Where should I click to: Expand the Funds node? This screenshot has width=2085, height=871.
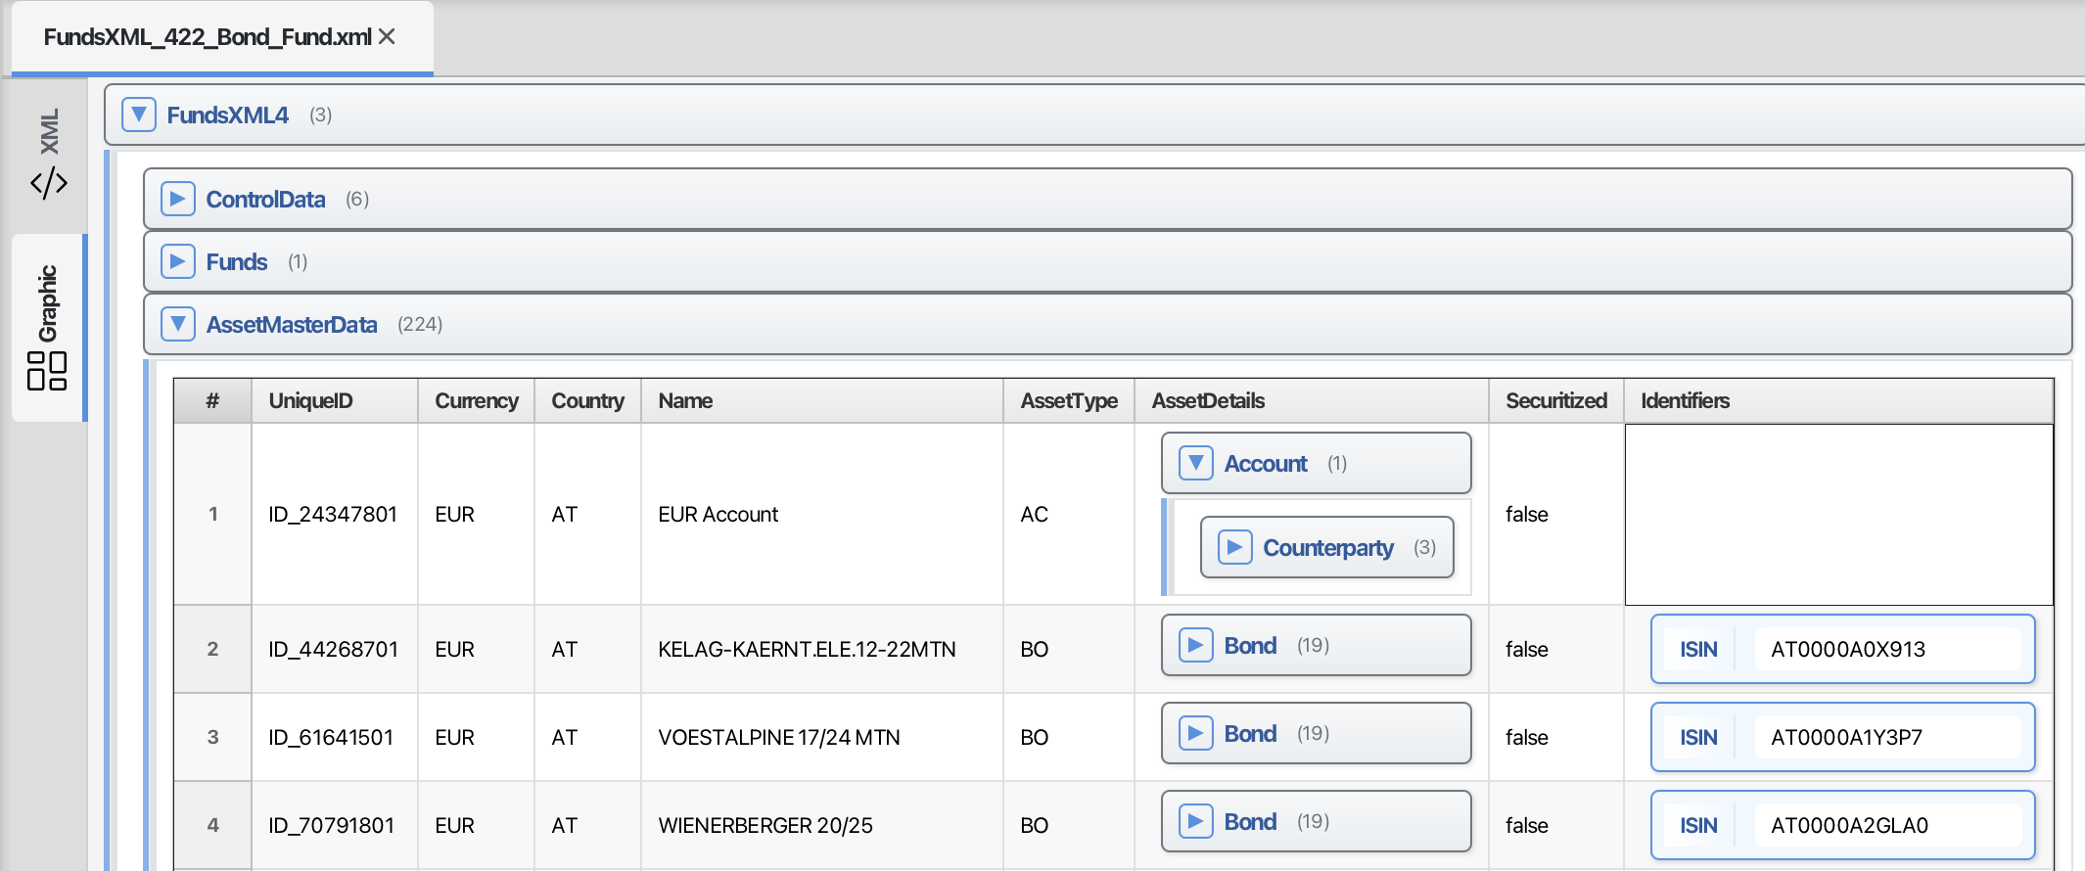pos(178,261)
